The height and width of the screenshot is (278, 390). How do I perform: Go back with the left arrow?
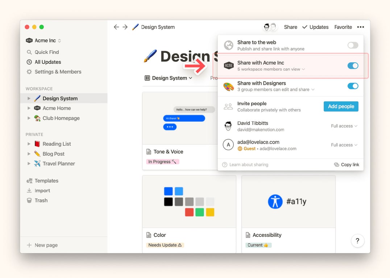pyautogui.click(x=116, y=27)
